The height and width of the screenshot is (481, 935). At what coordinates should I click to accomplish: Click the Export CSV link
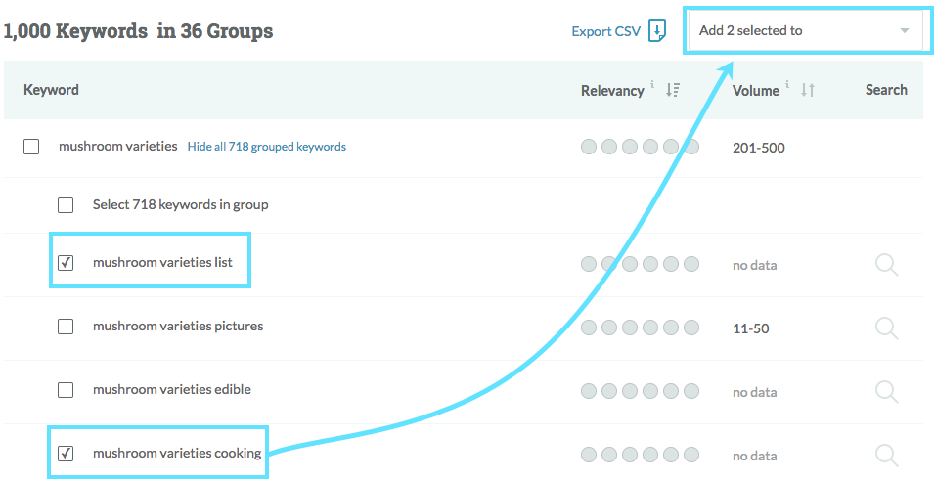[605, 31]
